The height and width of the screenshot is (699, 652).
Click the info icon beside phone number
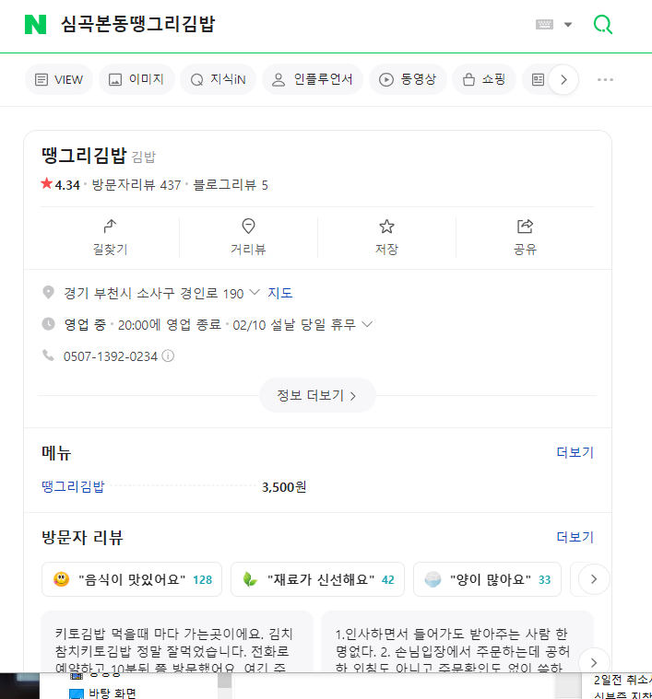(x=168, y=355)
